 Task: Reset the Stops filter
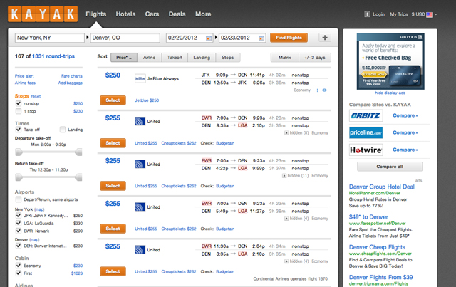(36, 96)
